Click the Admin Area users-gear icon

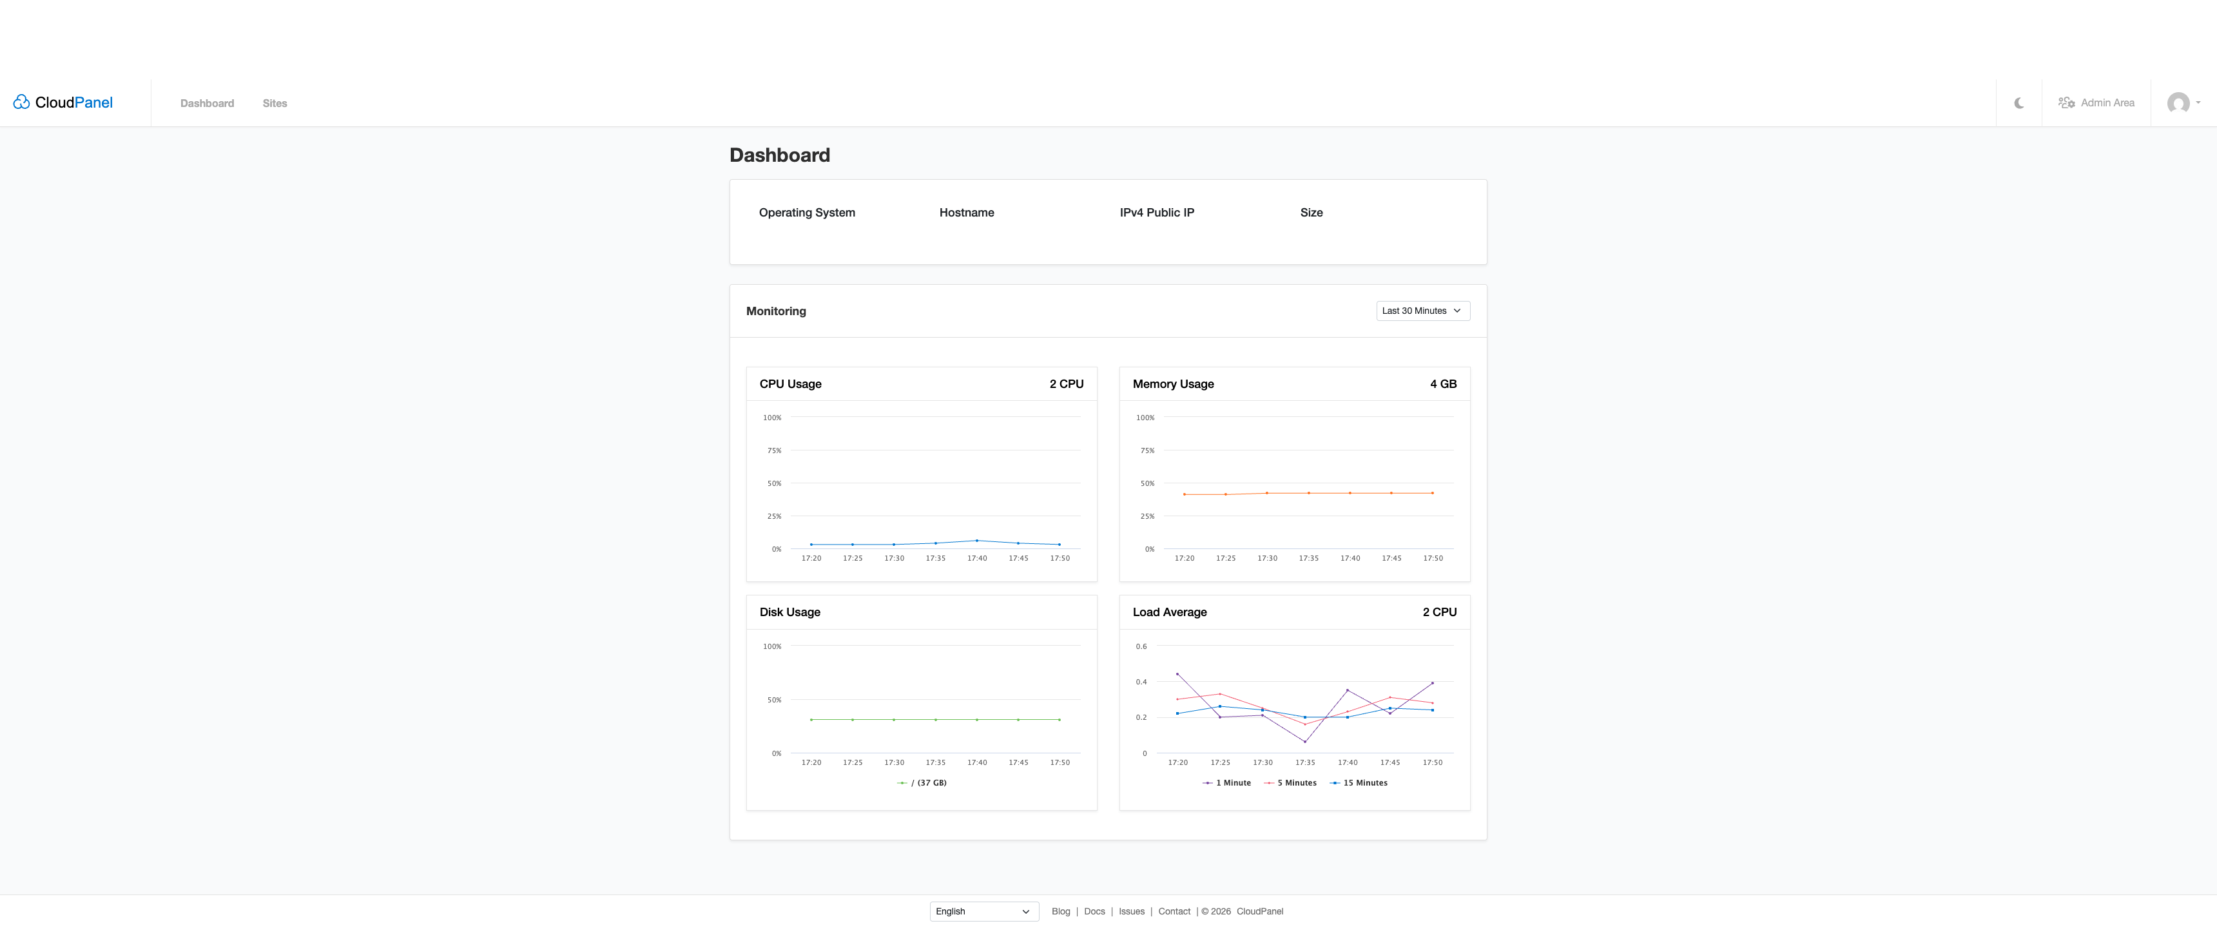click(x=2066, y=102)
